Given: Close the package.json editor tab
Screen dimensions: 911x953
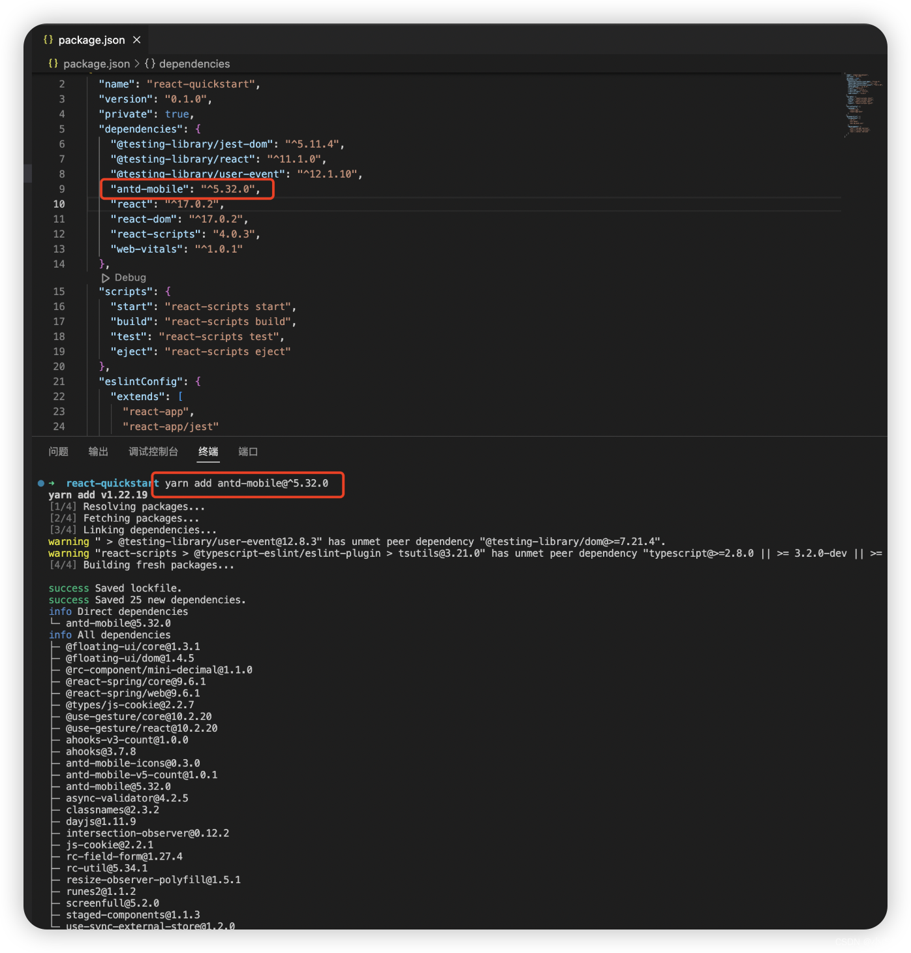Looking at the screenshot, I should point(137,40).
